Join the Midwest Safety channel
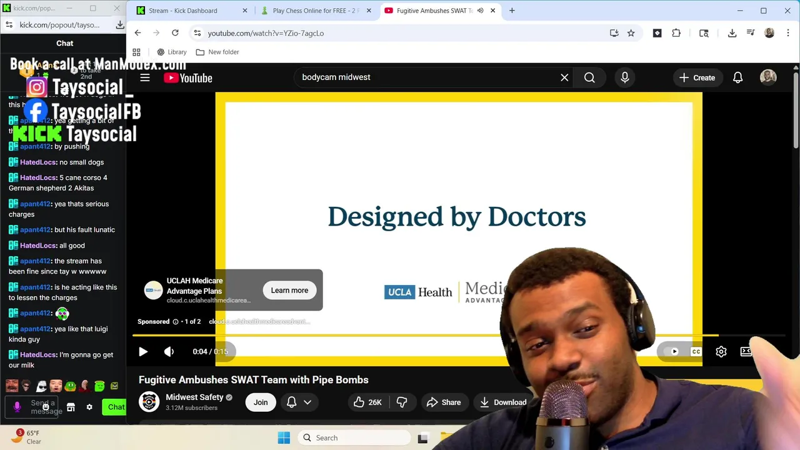800x450 pixels. [261, 402]
